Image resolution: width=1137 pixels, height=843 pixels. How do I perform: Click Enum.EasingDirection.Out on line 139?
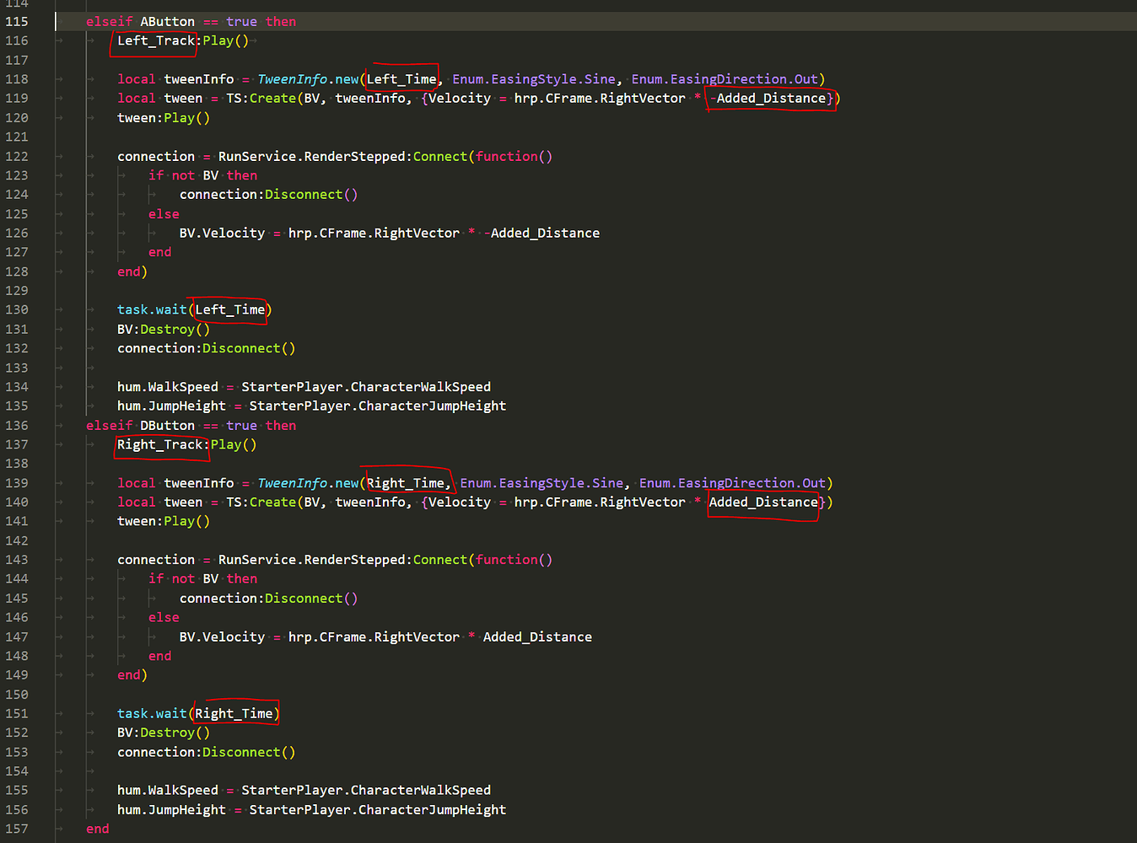(736, 482)
